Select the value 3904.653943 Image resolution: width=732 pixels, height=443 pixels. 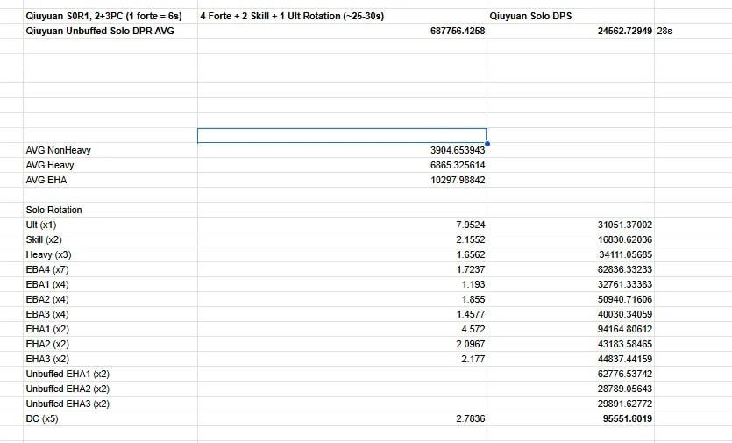coord(458,150)
